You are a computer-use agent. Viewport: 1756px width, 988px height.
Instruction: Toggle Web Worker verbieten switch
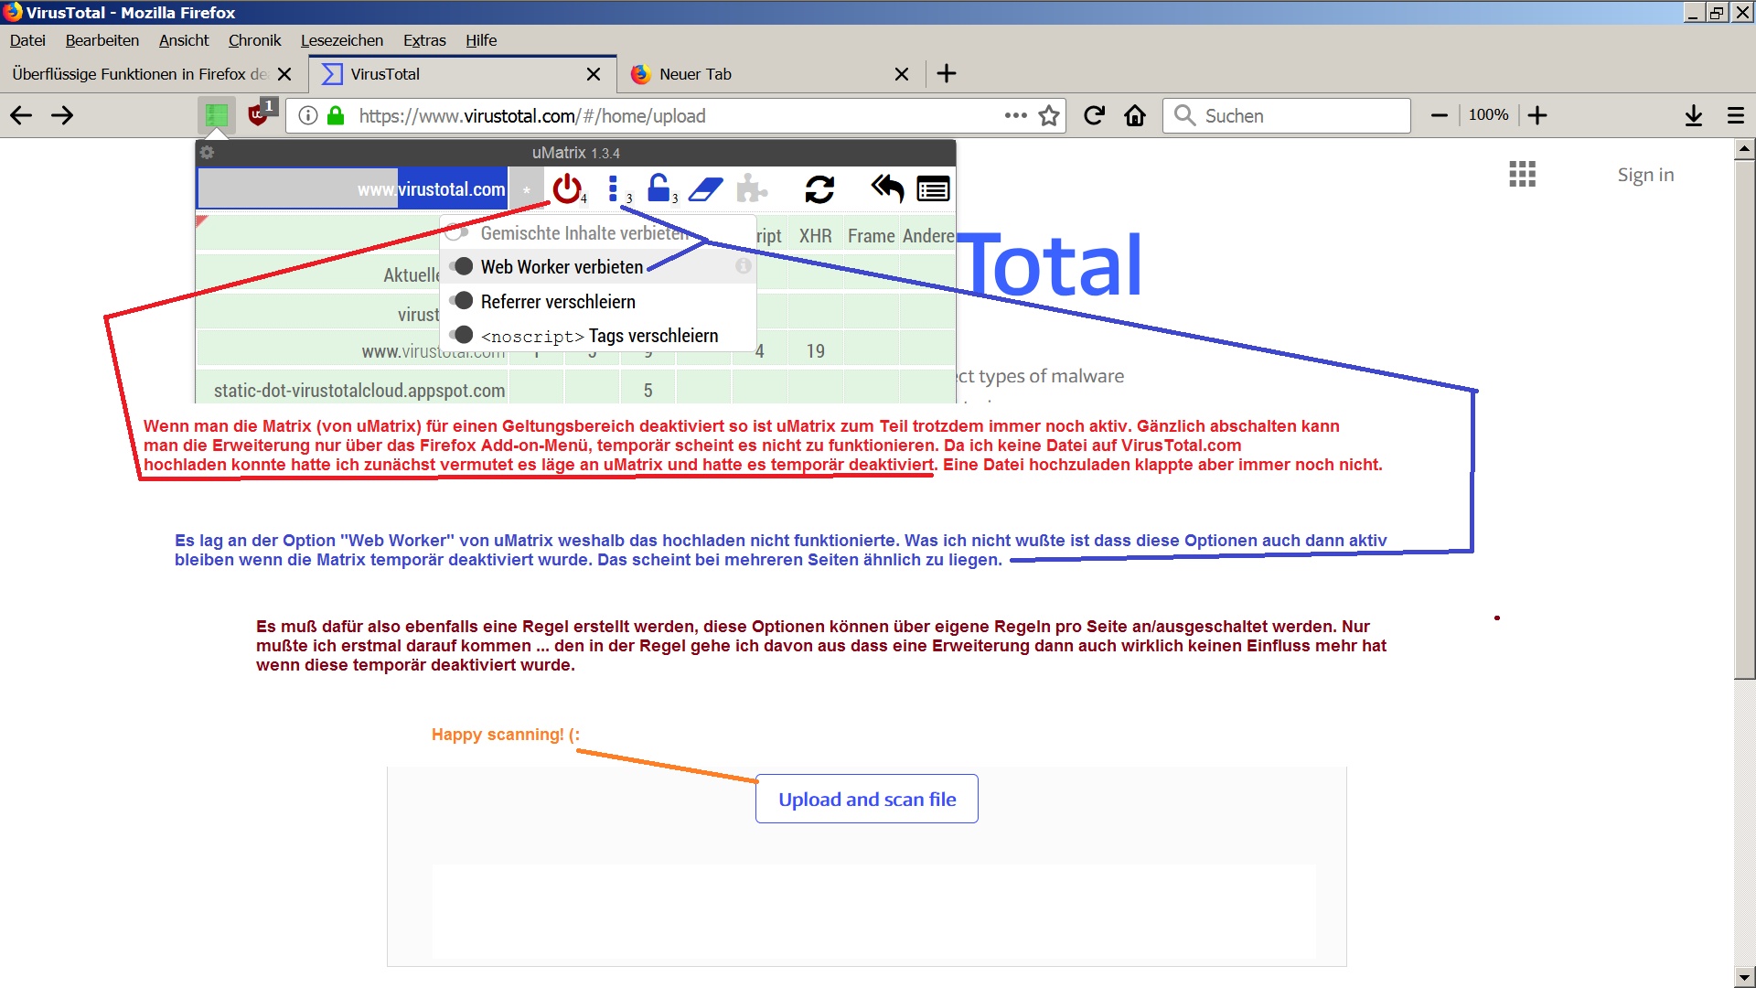tap(462, 266)
